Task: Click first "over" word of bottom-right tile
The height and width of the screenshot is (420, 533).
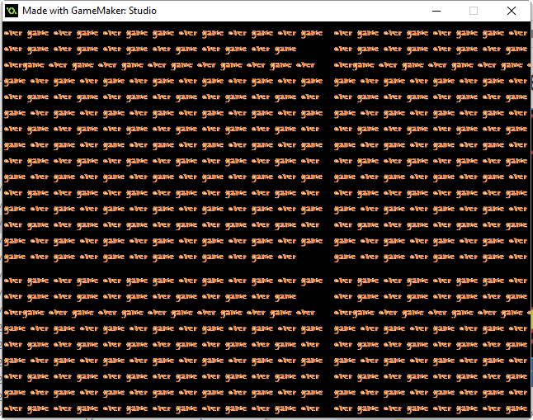Action: (x=343, y=281)
